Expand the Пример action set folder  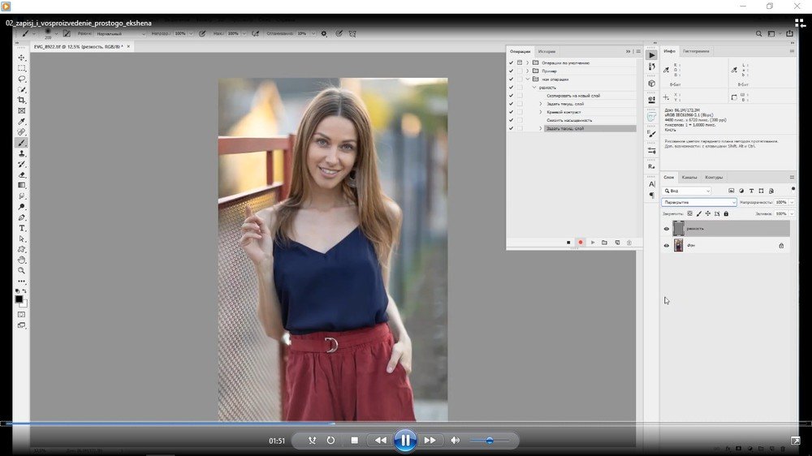coord(527,71)
